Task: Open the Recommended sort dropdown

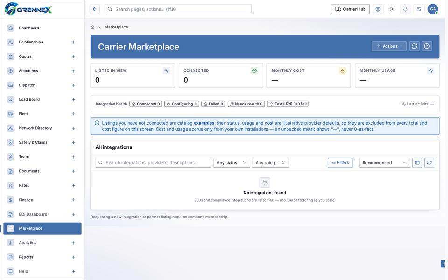Action: 384,162
